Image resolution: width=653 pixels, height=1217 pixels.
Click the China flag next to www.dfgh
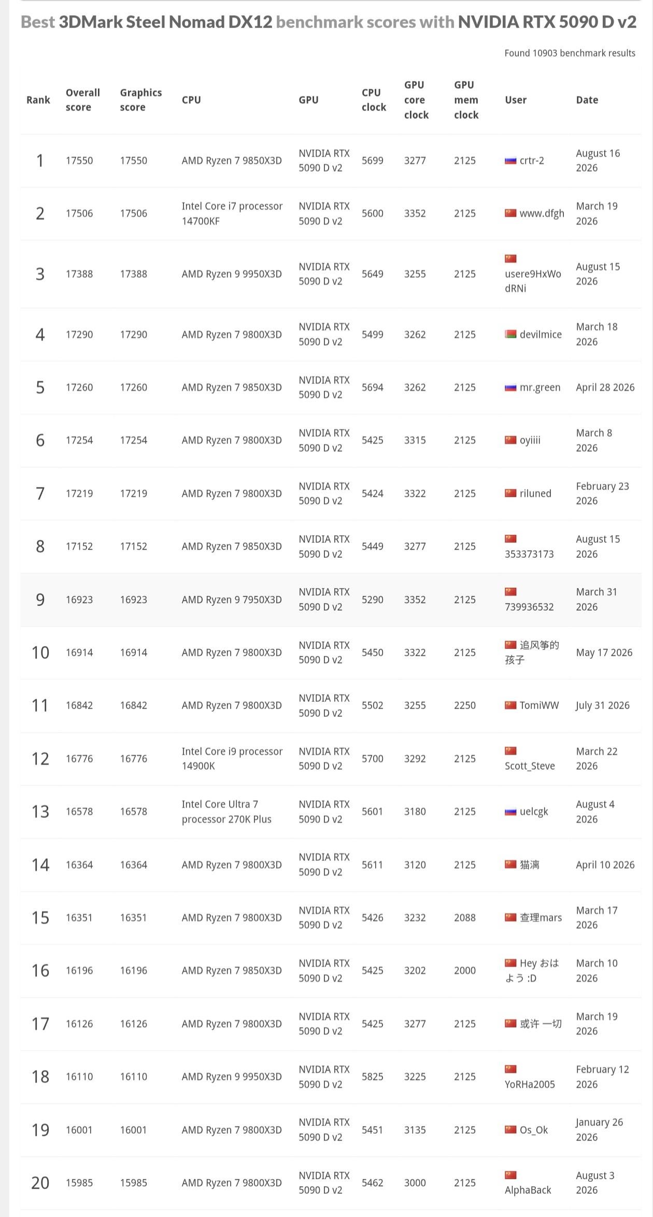click(x=510, y=214)
